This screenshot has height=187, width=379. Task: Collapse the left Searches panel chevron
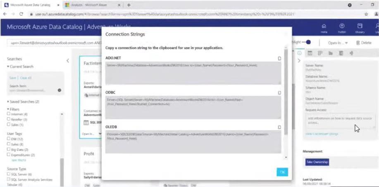68,61
